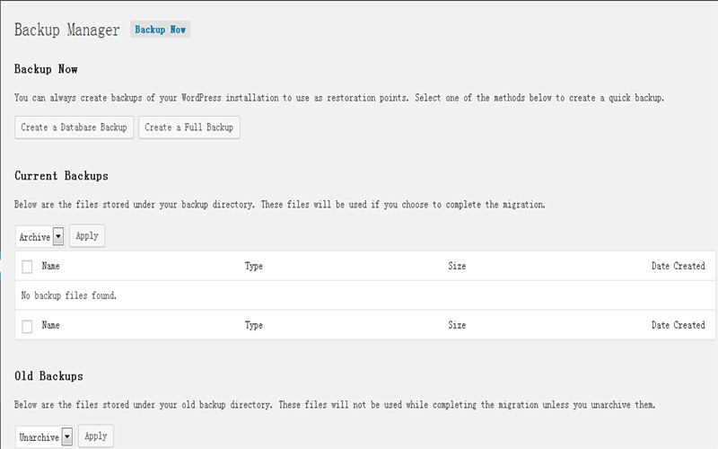Click the Size column in the table header
The height and width of the screenshot is (449, 718).
click(457, 267)
